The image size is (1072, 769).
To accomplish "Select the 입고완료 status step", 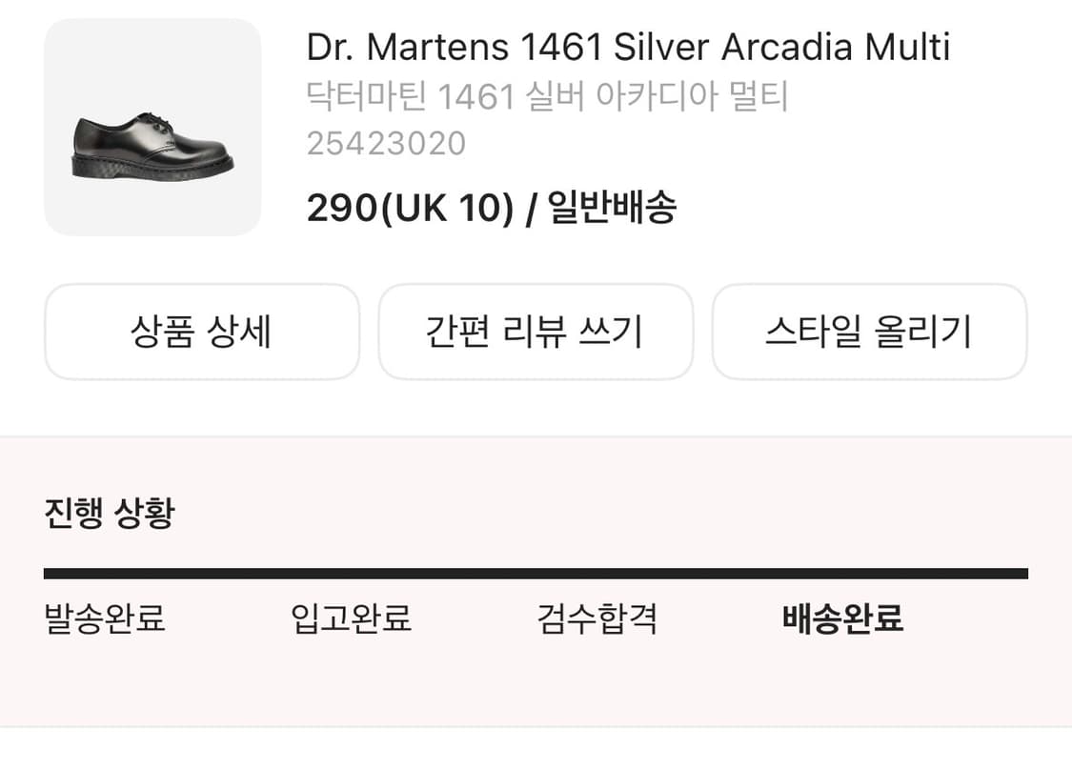I will [352, 618].
